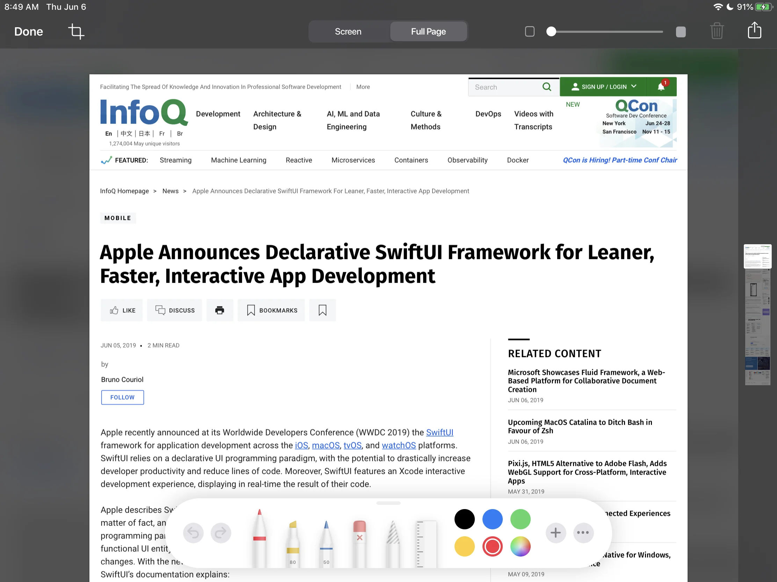Switch to Screen capture mode

[x=348, y=31]
